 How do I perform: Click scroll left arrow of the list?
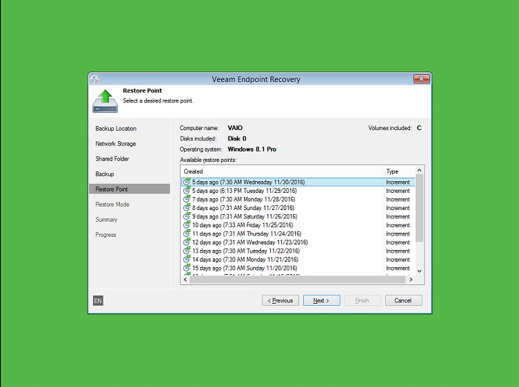point(185,280)
